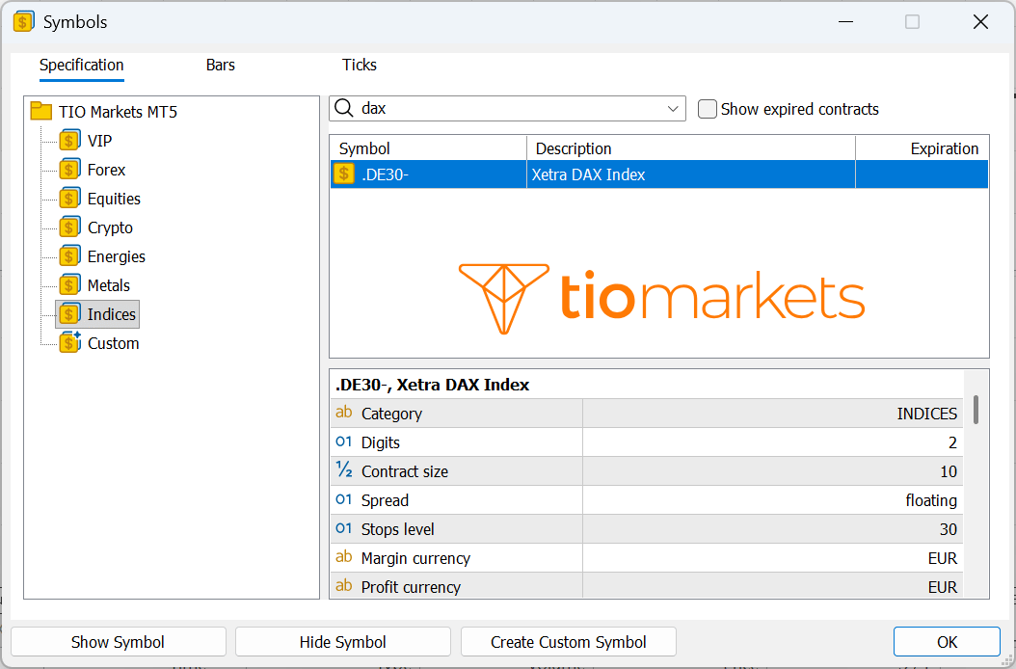
Task: Switch to the Specification tab
Action: (x=82, y=65)
